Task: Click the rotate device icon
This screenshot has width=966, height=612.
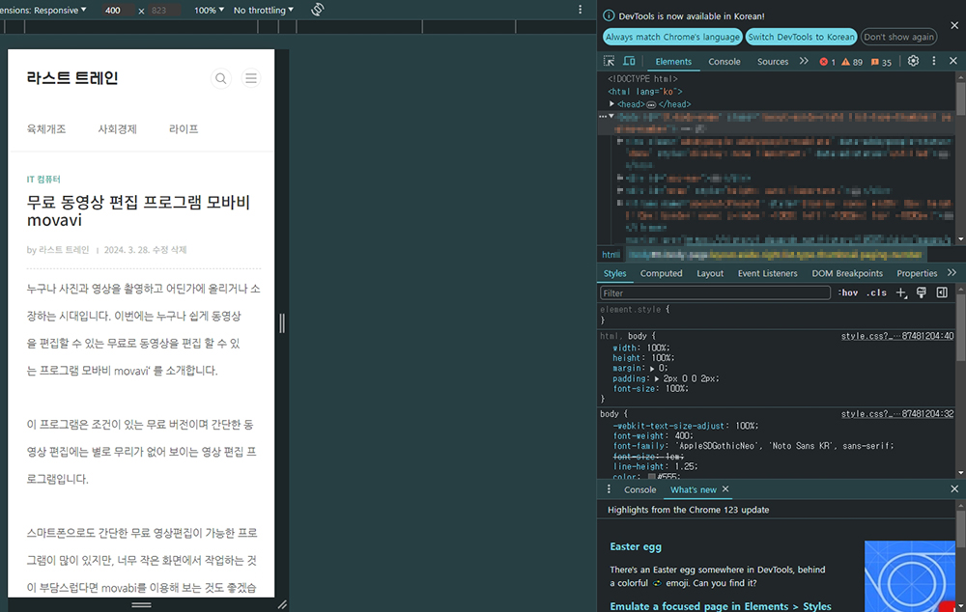Action: point(317,10)
